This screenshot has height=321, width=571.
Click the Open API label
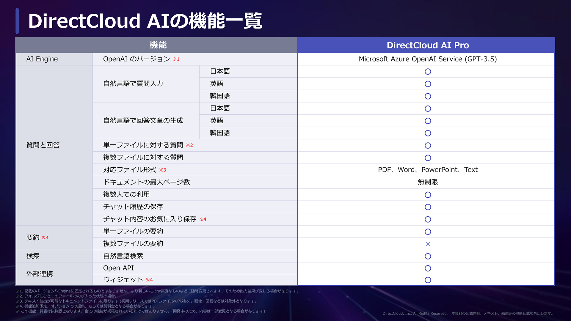point(118,268)
